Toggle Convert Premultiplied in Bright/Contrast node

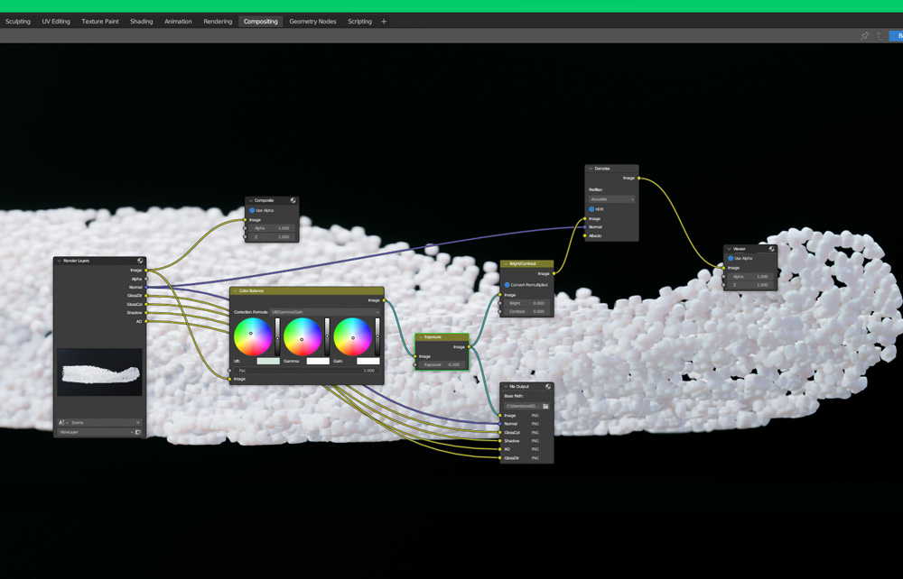[x=507, y=285]
